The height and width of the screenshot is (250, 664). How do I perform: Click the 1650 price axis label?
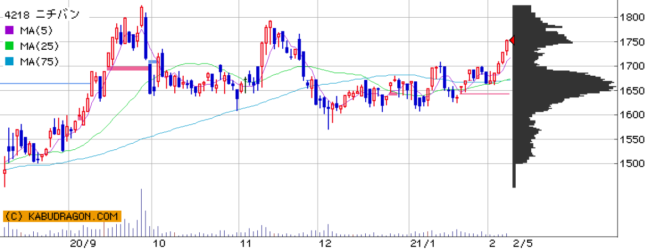632,90
